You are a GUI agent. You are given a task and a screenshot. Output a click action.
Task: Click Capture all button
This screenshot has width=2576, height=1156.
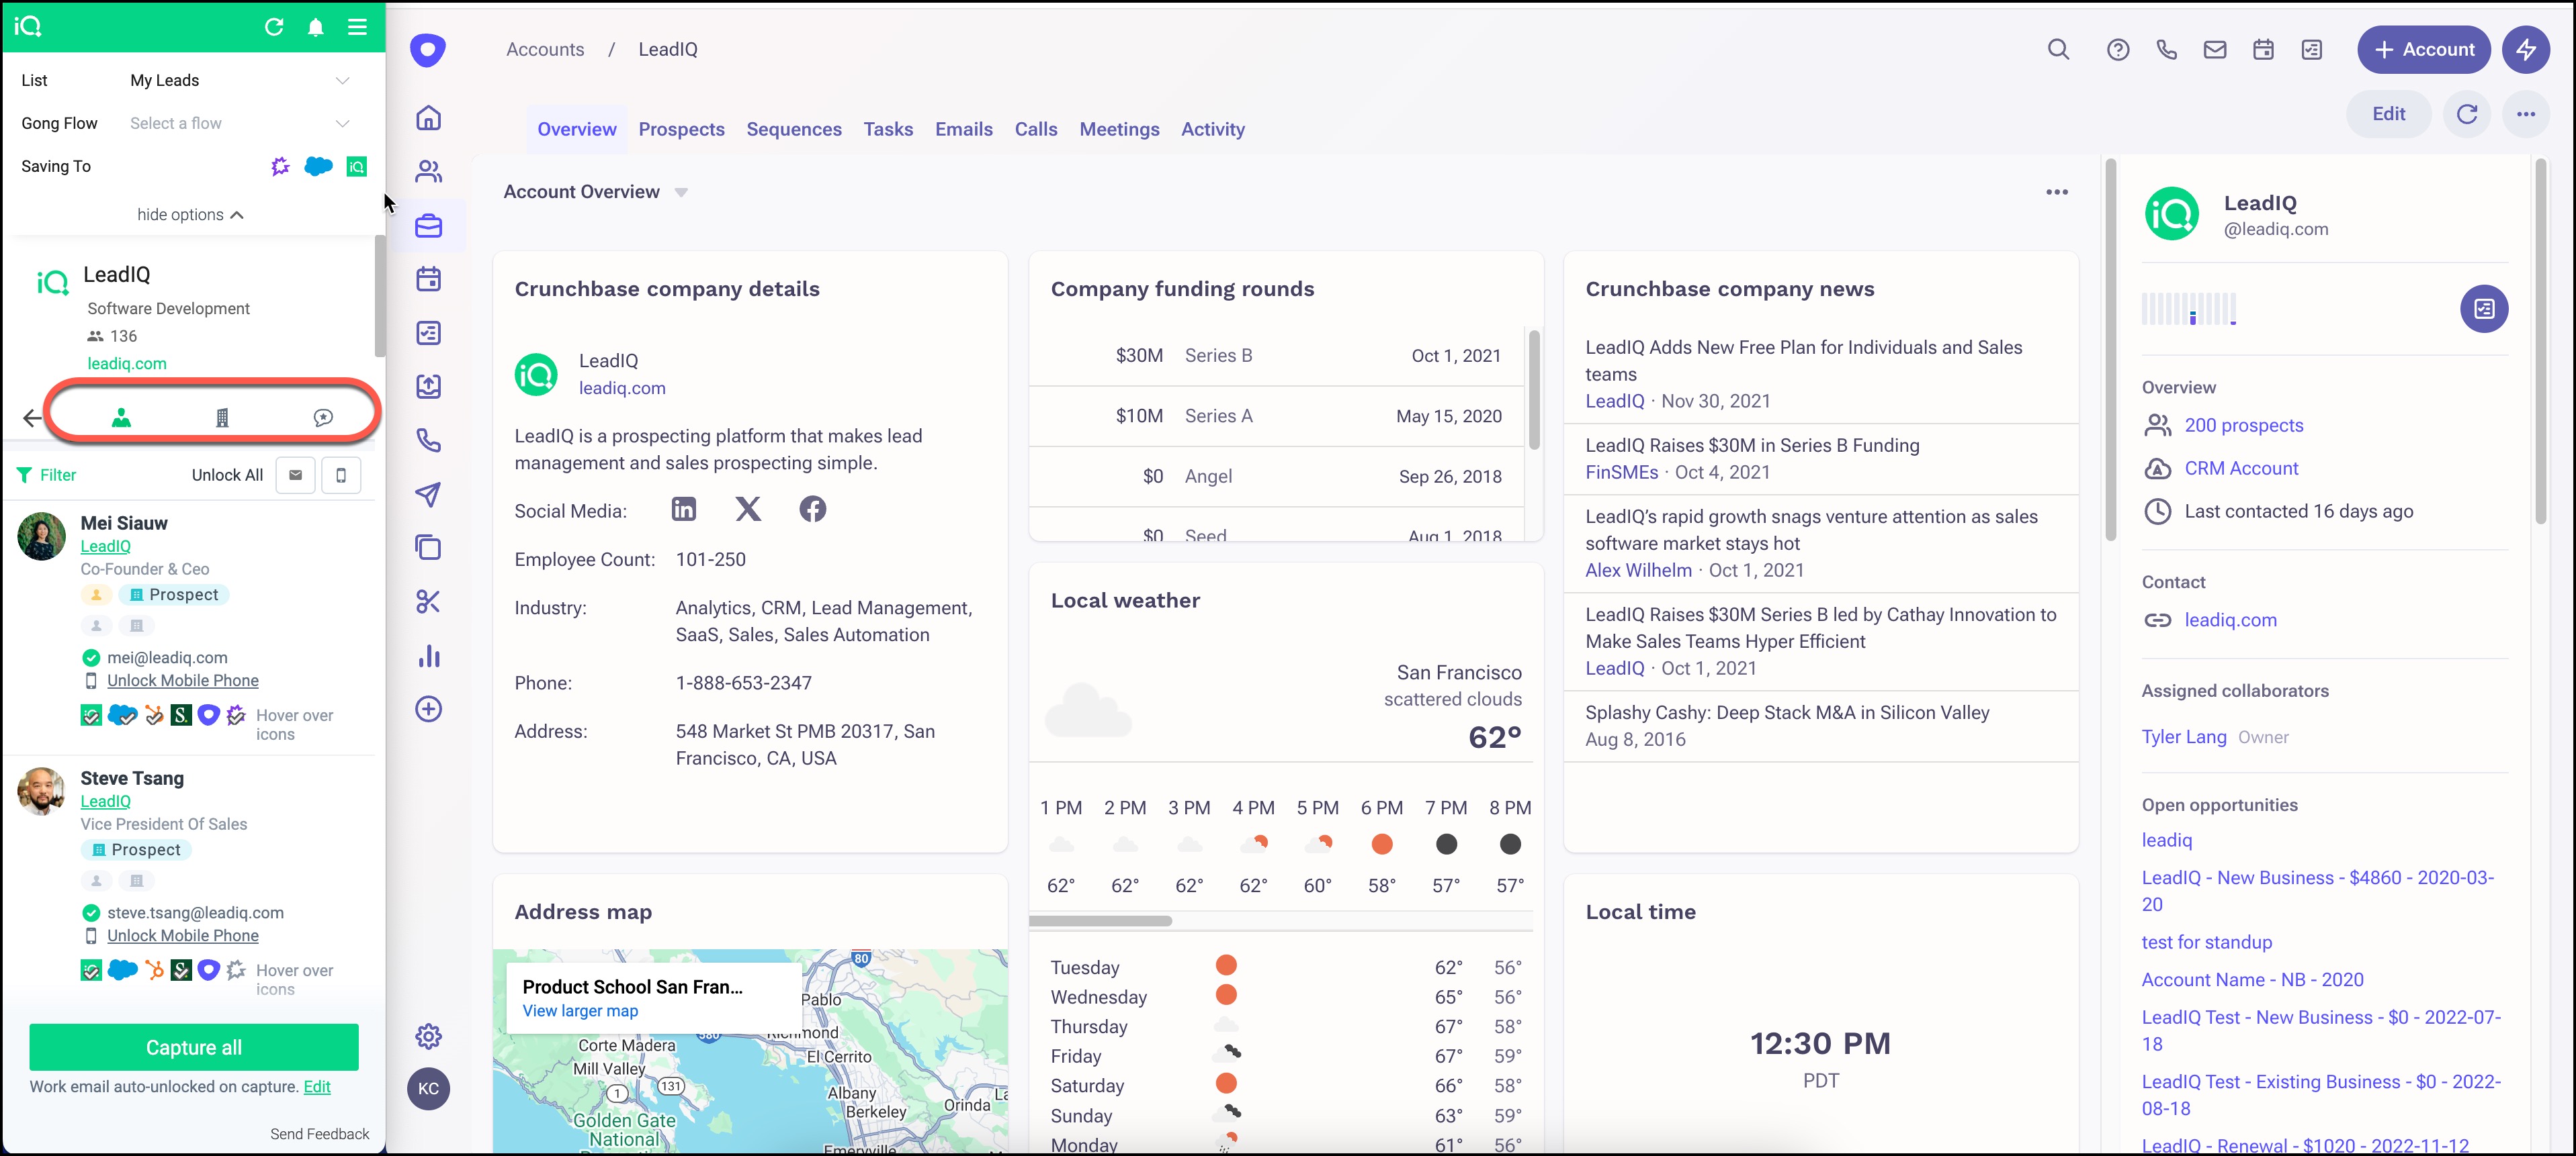click(194, 1047)
